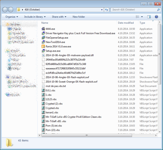The height and width of the screenshot is (150, 163).
Task: Select the Setup.exe.exe installer icon
Action: (x=43, y=51)
